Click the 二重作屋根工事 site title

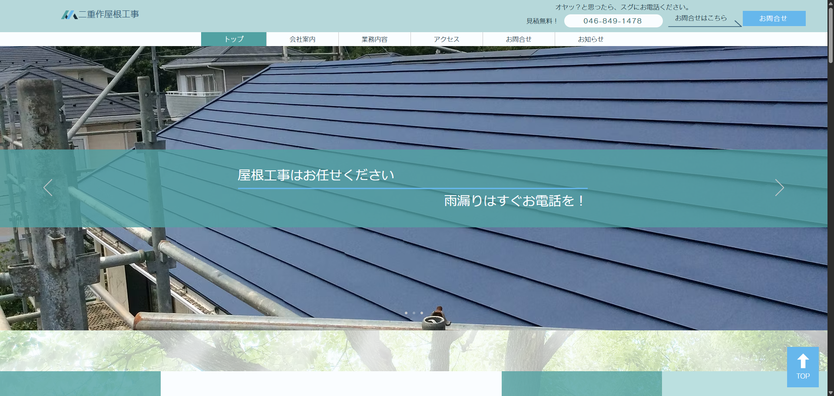(x=109, y=14)
